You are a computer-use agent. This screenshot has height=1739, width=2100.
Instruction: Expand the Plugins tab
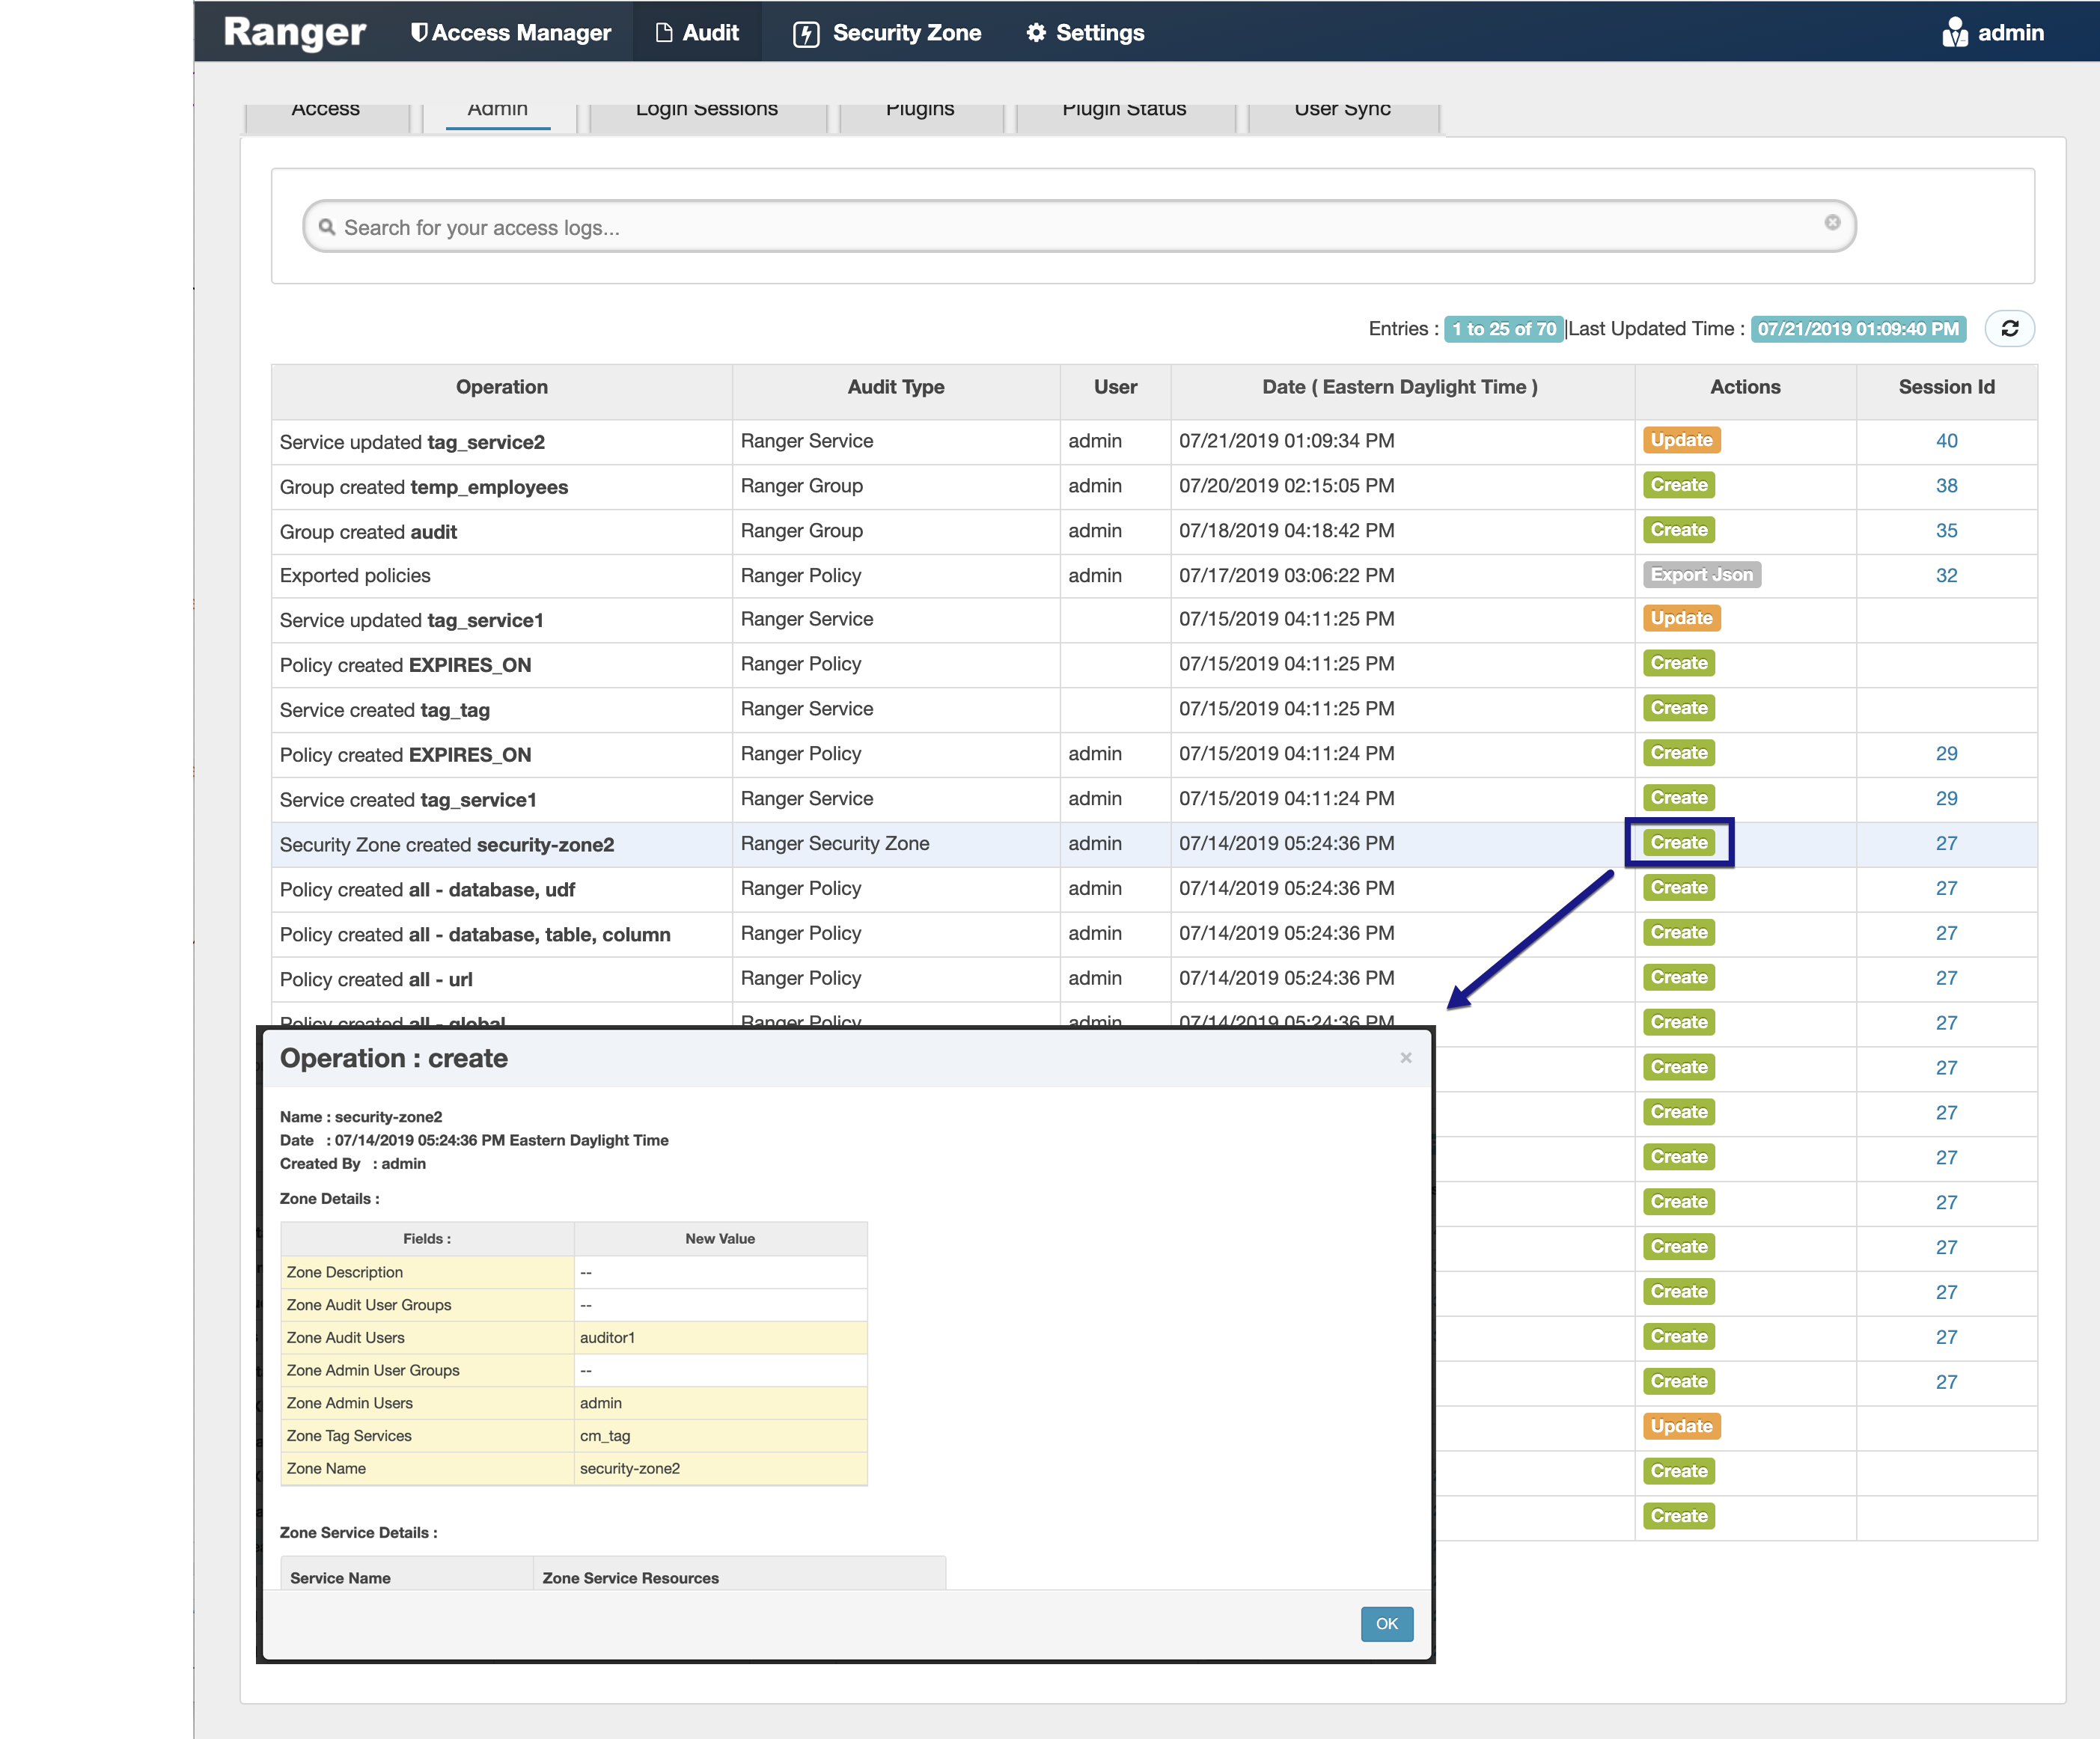point(919,109)
